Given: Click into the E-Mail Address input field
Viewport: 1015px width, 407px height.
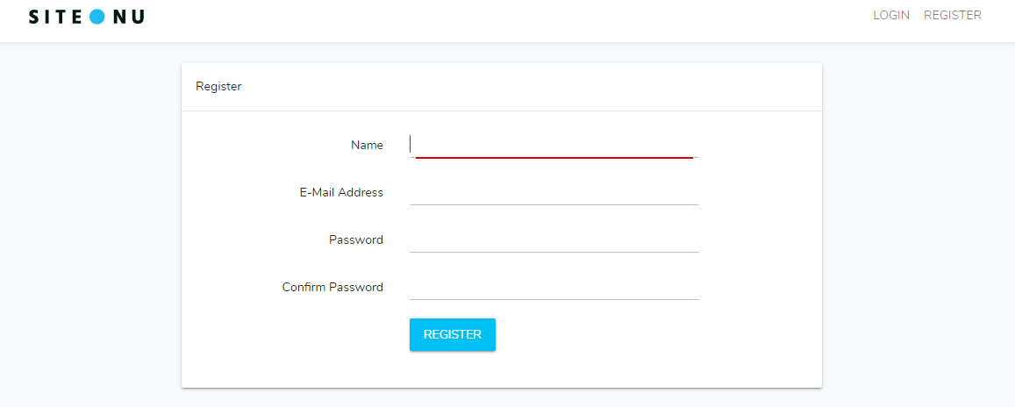Looking at the screenshot, I should 554,192.
